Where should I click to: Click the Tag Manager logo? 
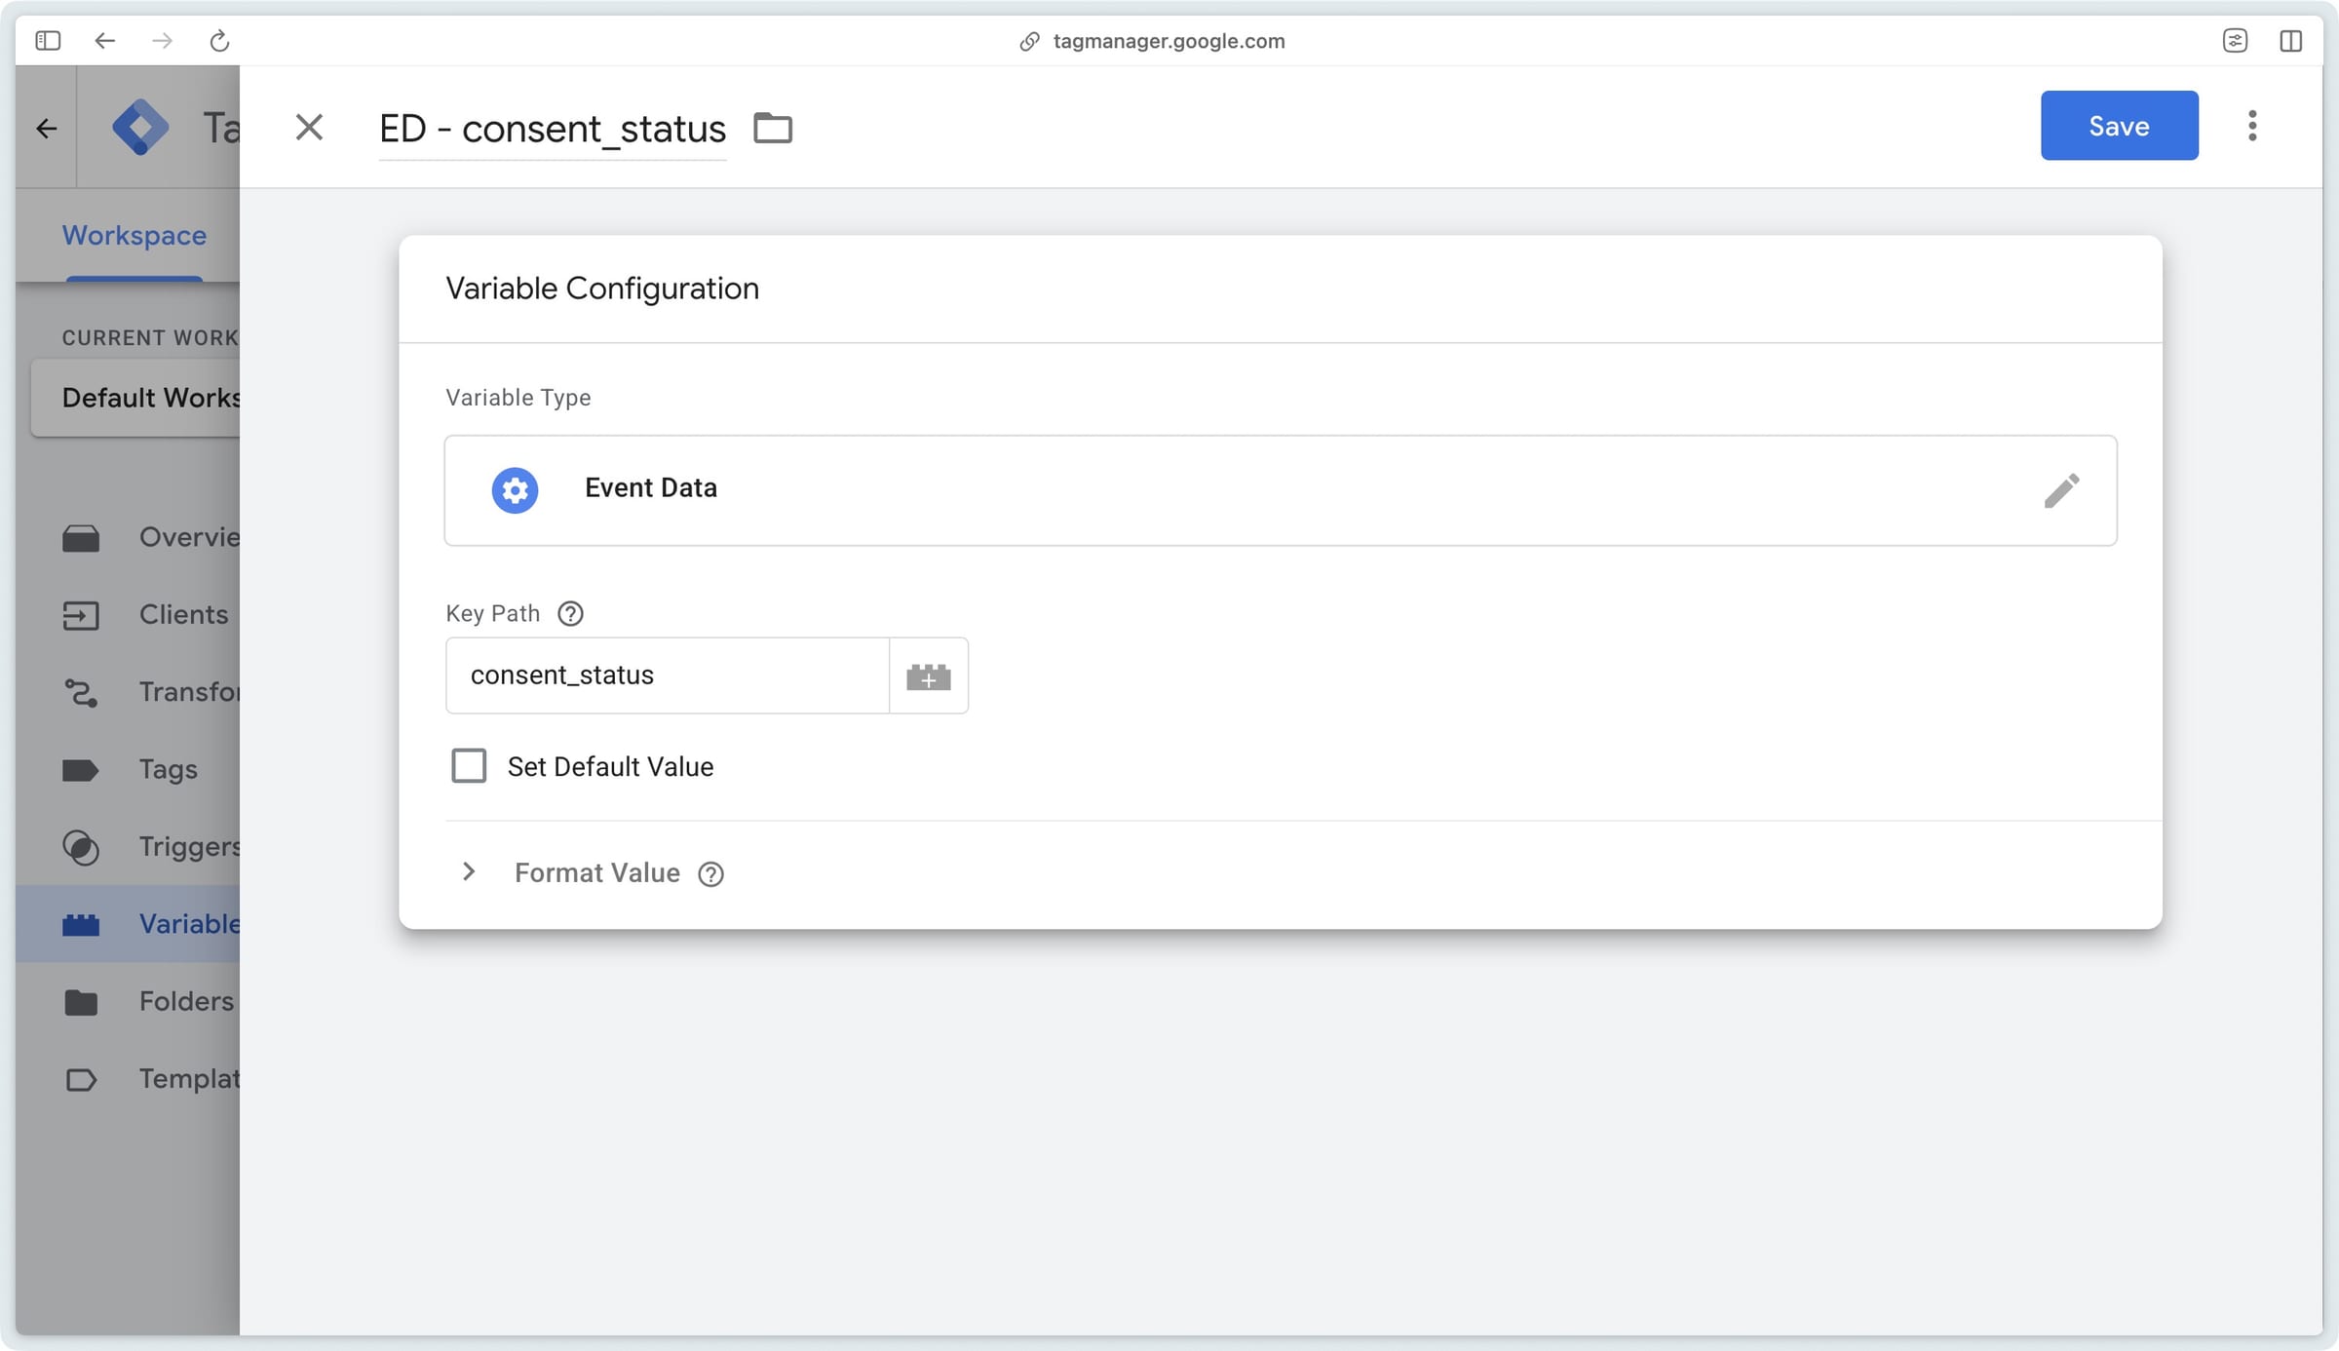point(139,127)
